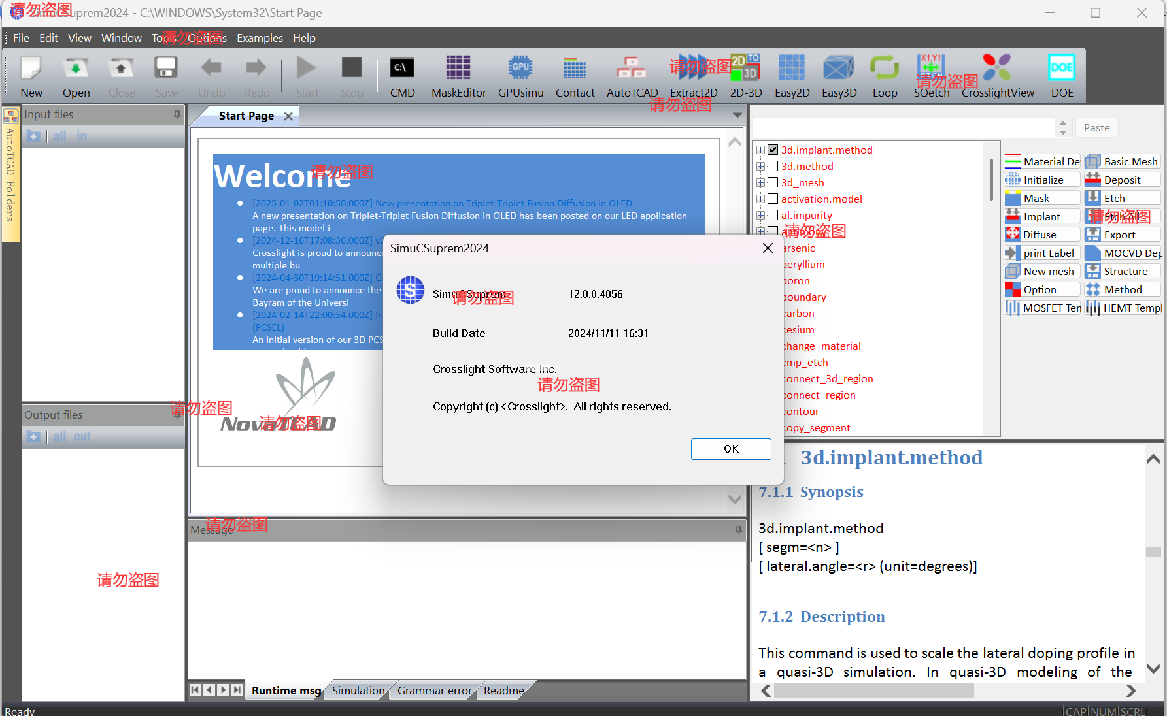Toggle the Input files panel pin
The image size is (1167, 716).
pyautogui.click(x=177, y=114)
